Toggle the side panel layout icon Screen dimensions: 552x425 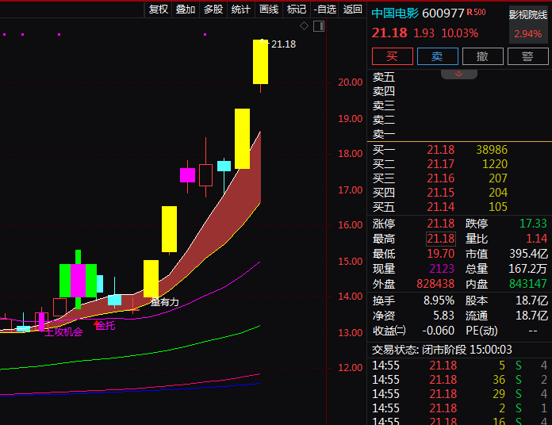point(319,26)
